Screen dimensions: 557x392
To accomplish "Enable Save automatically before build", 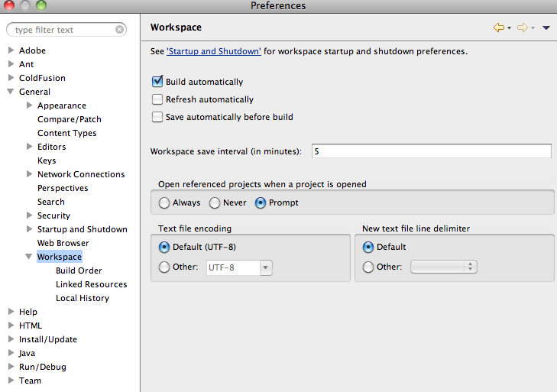I will point(157,117).
